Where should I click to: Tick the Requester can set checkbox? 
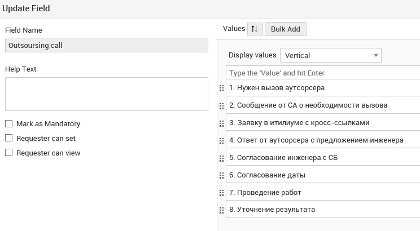pyautogui.click(x=8, y=138)
